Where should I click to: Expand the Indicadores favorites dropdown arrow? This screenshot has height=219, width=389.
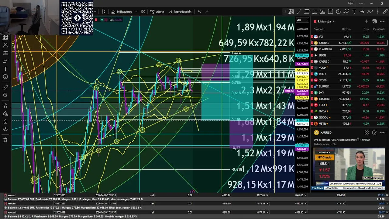coord(136,12)
